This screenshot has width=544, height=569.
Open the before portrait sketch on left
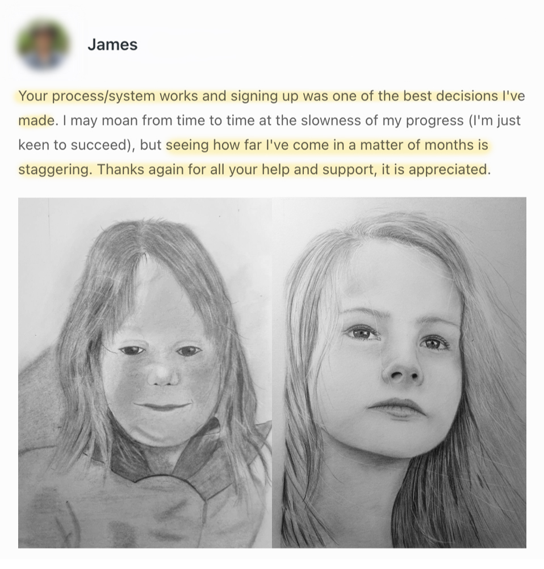click(x=145, y=372)
